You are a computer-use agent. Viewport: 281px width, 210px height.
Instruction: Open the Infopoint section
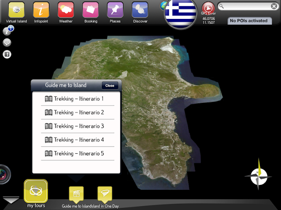click(41, 10)
